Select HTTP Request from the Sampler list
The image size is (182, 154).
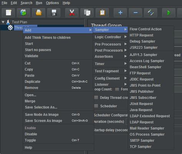click(x=141, y=35)
